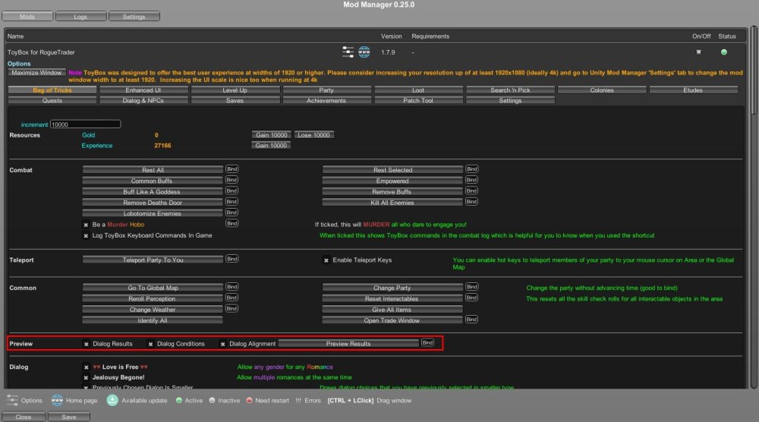Toggle ToyBox On/Off checkbox

(x=698, y=52)
